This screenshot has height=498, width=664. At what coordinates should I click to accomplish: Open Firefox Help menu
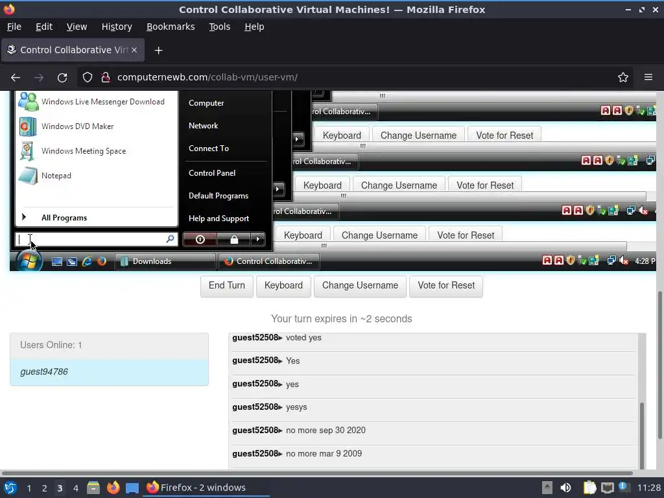(254, 27)
